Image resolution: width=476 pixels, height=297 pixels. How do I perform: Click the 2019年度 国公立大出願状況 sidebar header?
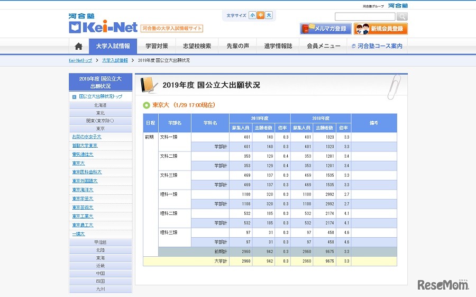coord(100,82)
